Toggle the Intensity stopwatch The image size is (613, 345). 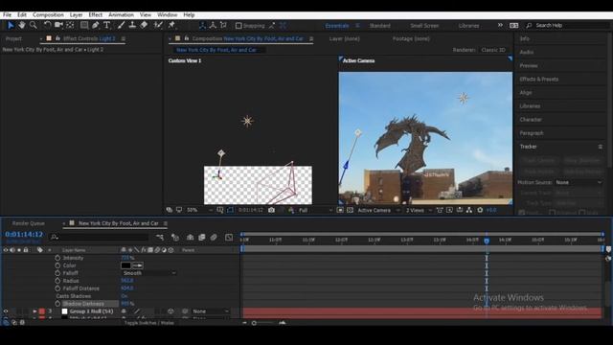(x=57, y=258)
